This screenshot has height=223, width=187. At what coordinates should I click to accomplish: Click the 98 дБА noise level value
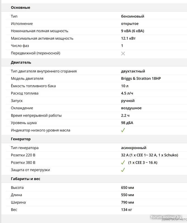[x=127, y=123]
